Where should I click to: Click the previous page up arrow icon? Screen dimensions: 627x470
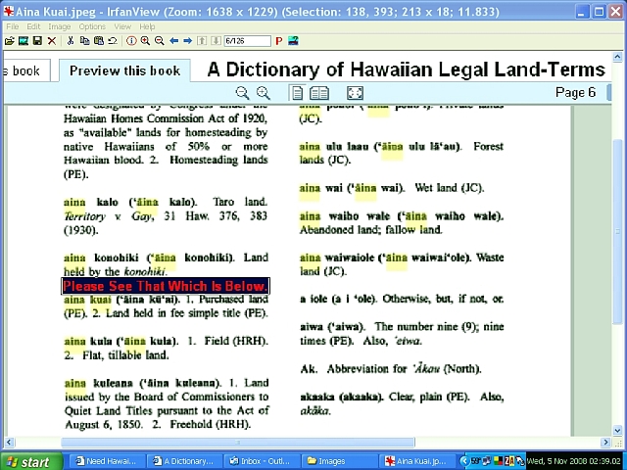[202, 41]
